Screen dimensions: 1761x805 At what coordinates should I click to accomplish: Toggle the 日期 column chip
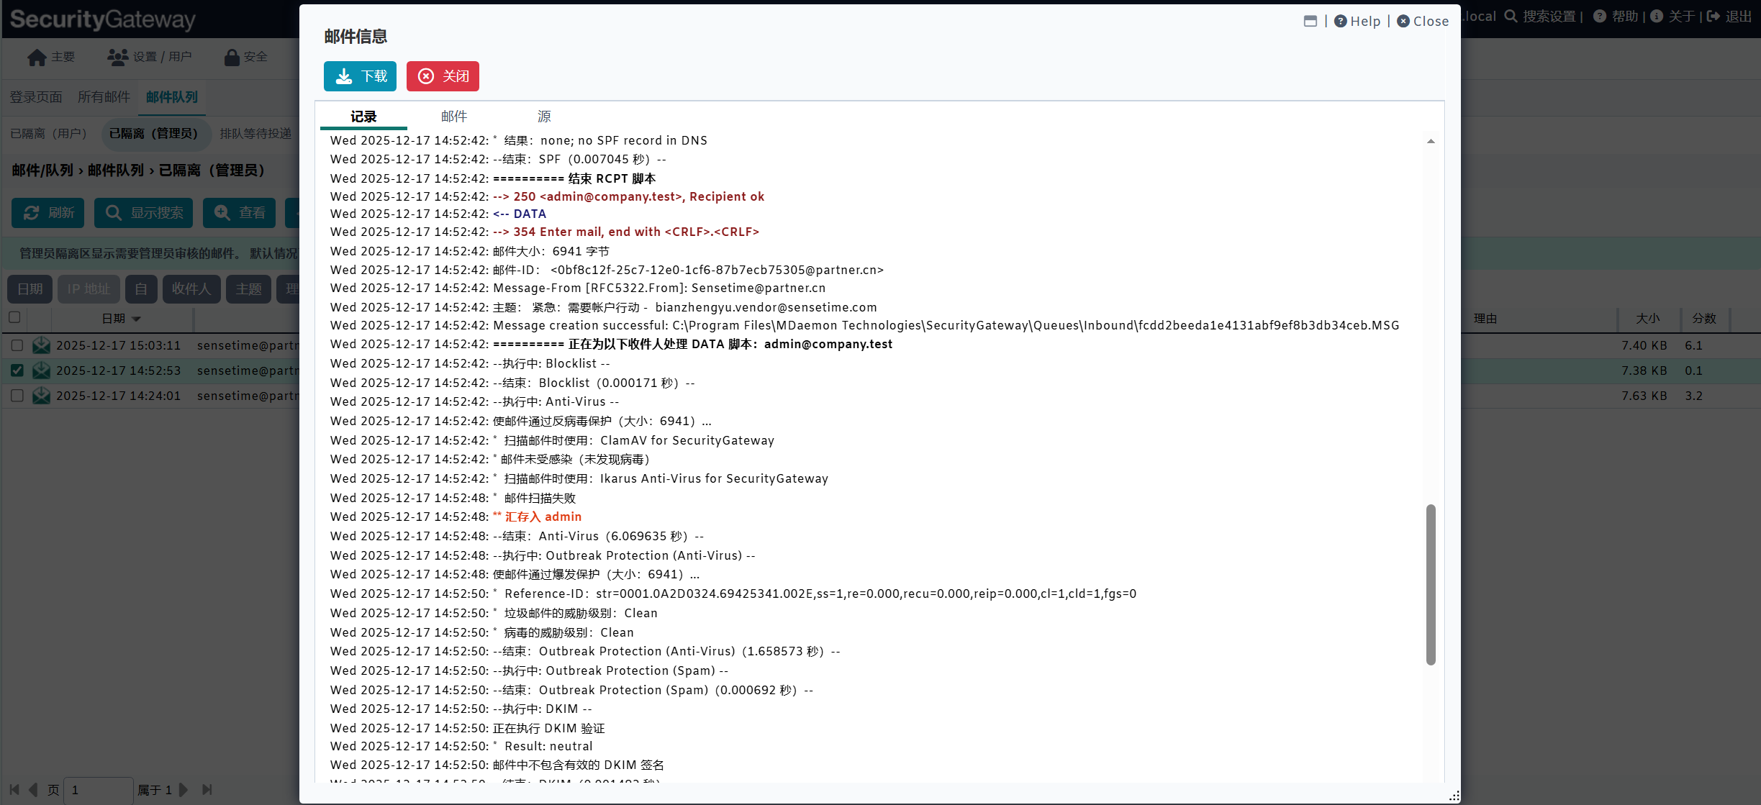coord(30,289)
